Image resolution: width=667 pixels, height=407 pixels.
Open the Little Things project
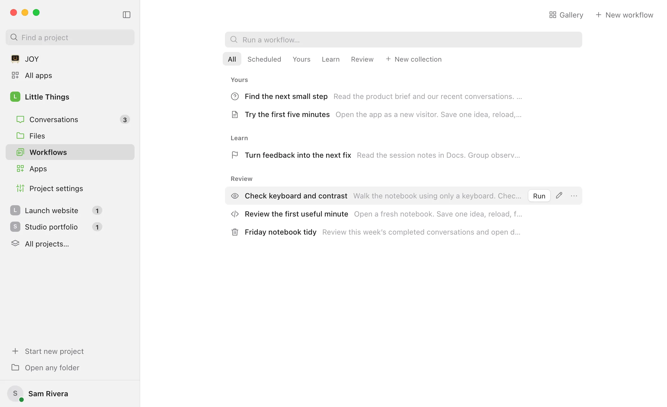coord(70,97)
